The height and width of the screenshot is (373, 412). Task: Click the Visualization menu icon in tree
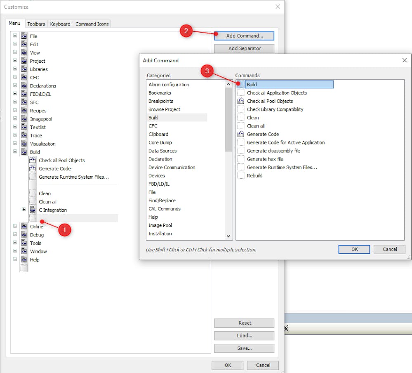point(24,144)
